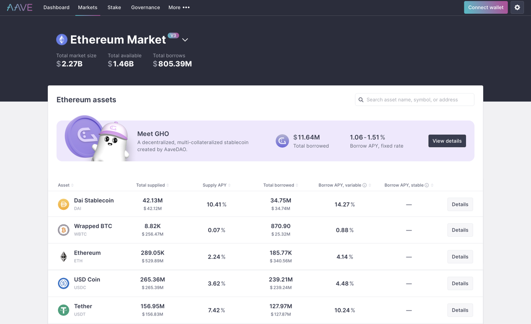
Task: Open Details for Tether
Action: click(460, 310)
